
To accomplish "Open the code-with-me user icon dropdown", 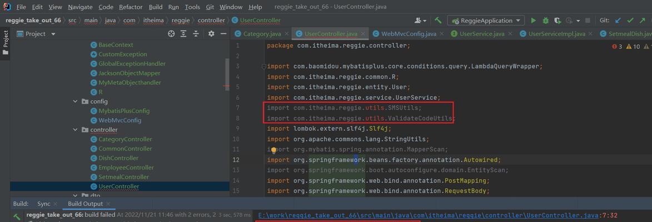I will (420, 21).
